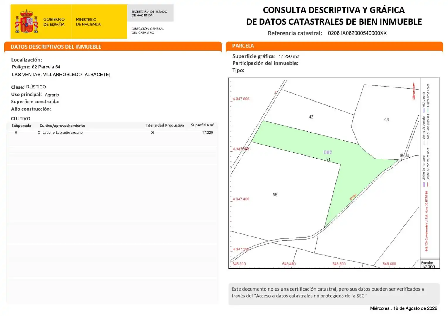448x316 pixels.
Task: Click the date 'Miércoles, 19 de Agosto de 2026'
Action: [403, 308]
